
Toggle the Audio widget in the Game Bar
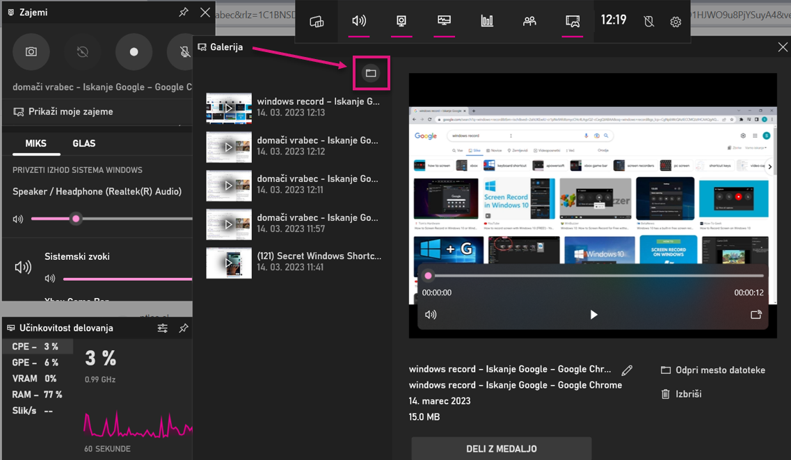click(359, 21)
